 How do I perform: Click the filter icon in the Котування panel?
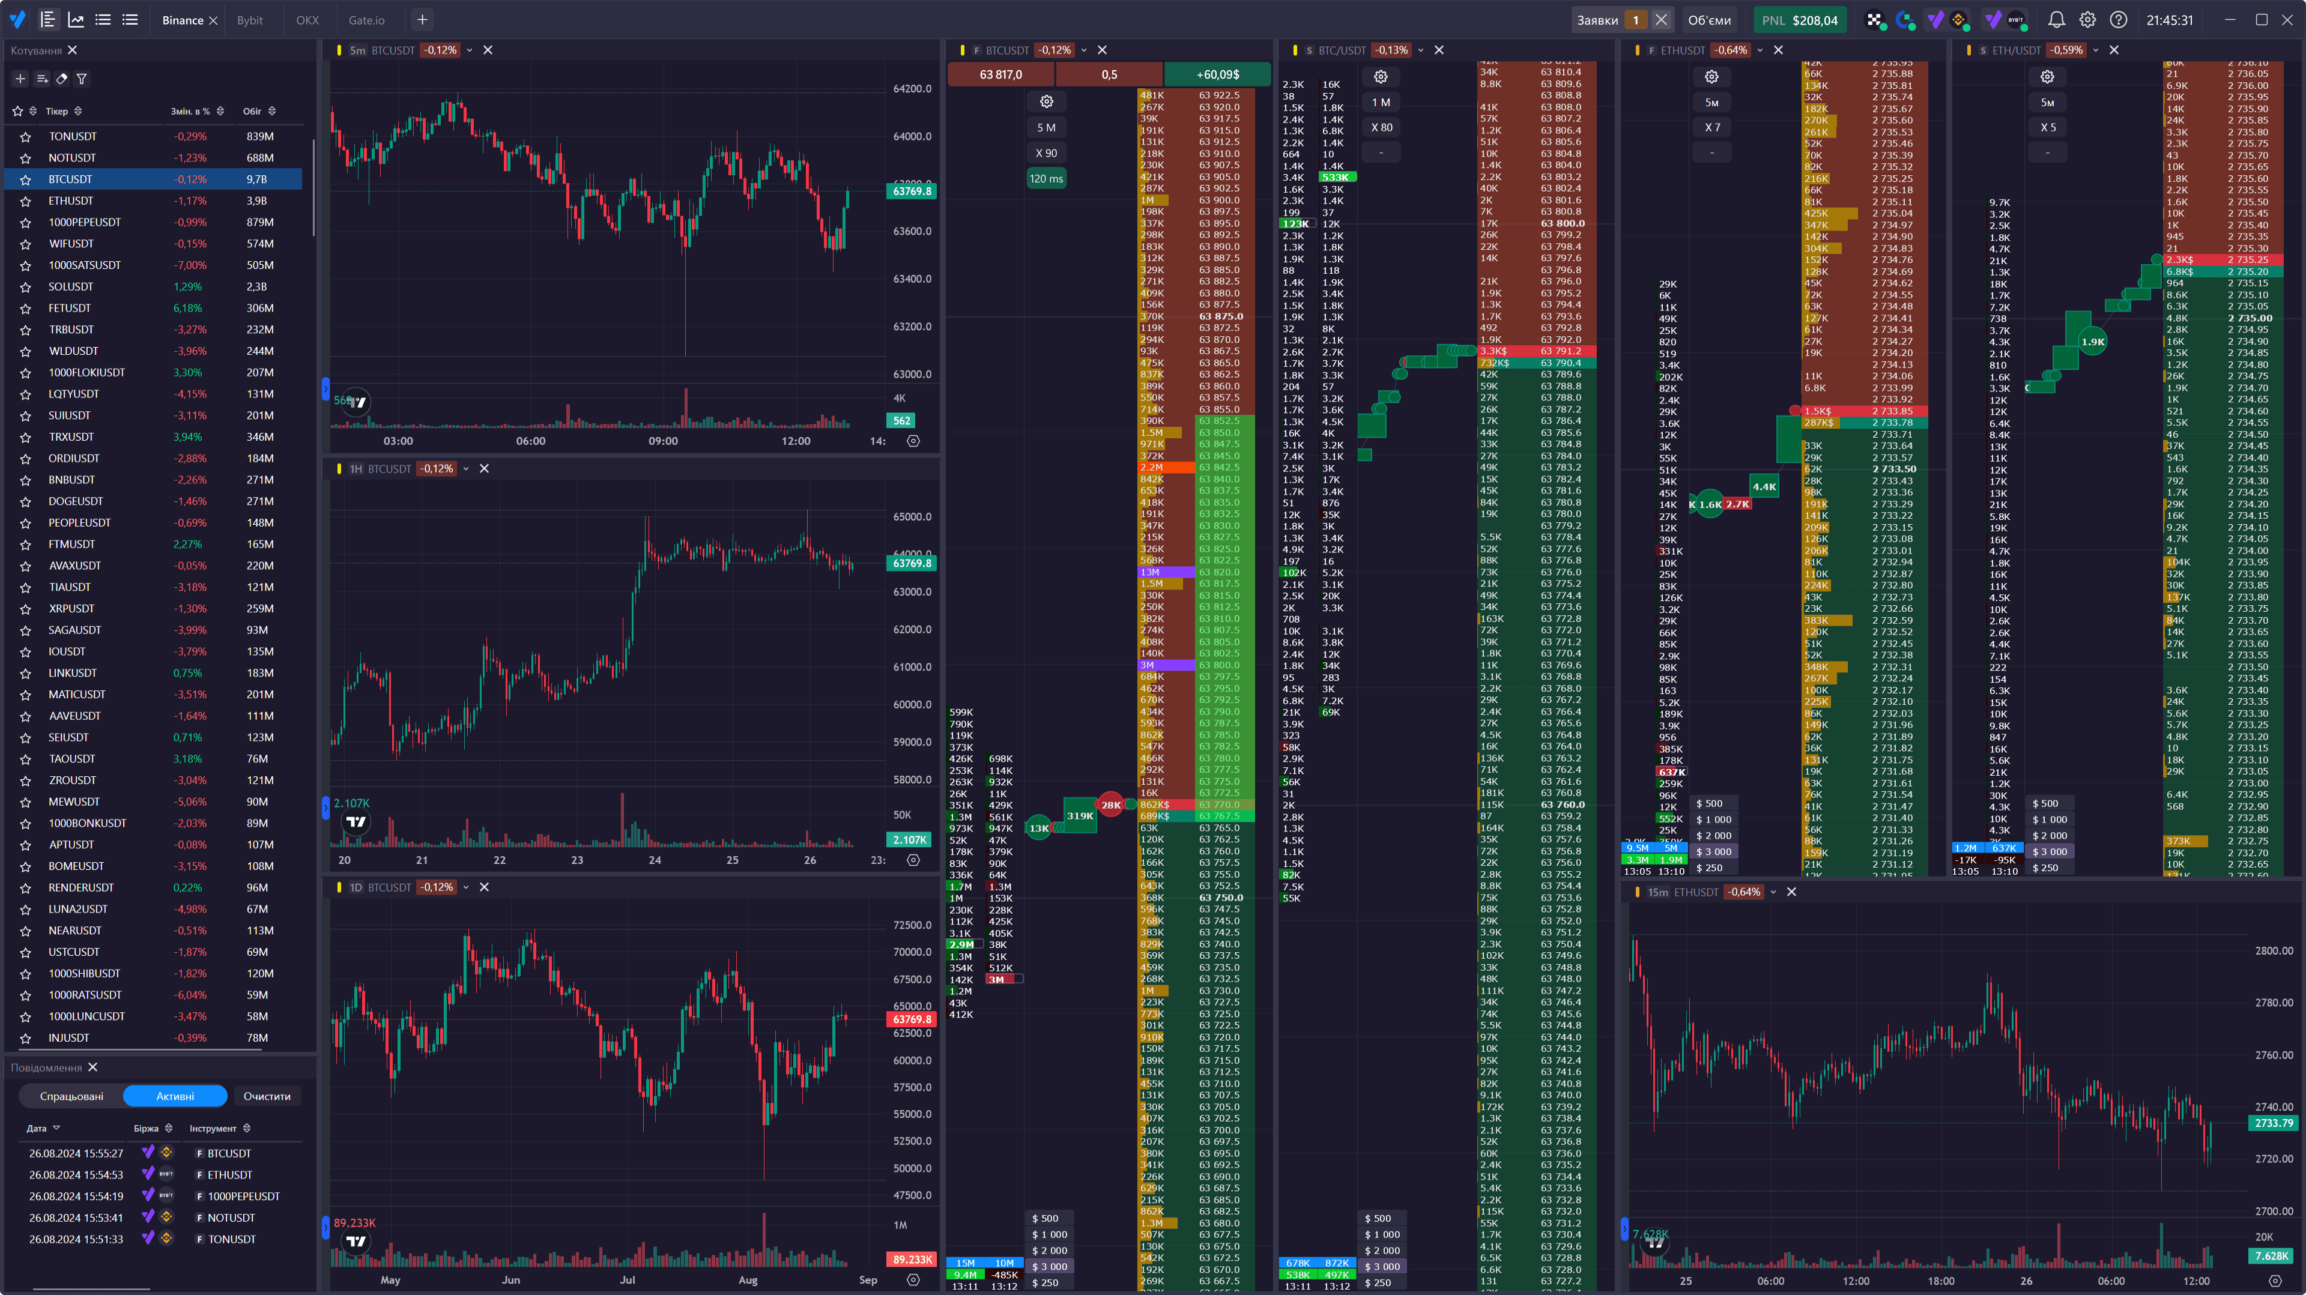(x=82, y=79)
